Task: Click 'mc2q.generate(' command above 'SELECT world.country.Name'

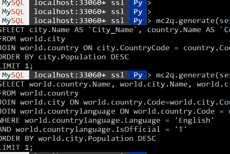Action: pos(193,75)
